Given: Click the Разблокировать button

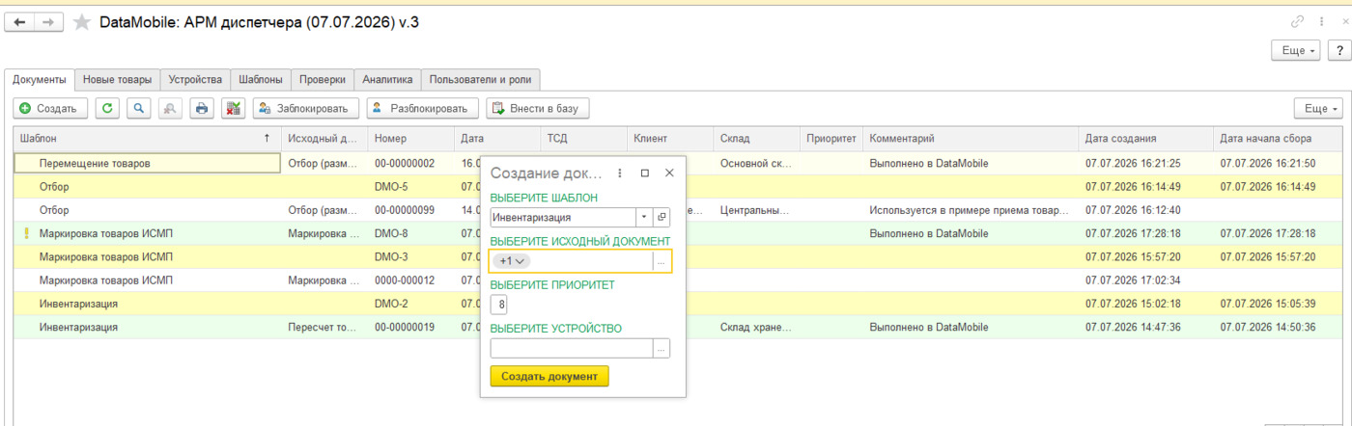Looking at the screenshot, I should coord(422,109).
